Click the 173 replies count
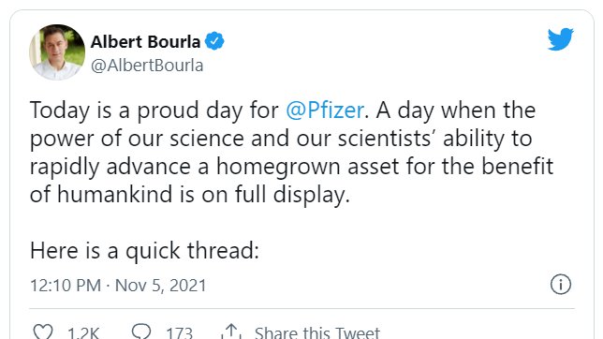603x339 pixels. (x=179, y=332)
